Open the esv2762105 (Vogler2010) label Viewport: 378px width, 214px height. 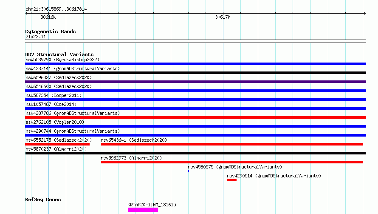(x=55, y=122)
